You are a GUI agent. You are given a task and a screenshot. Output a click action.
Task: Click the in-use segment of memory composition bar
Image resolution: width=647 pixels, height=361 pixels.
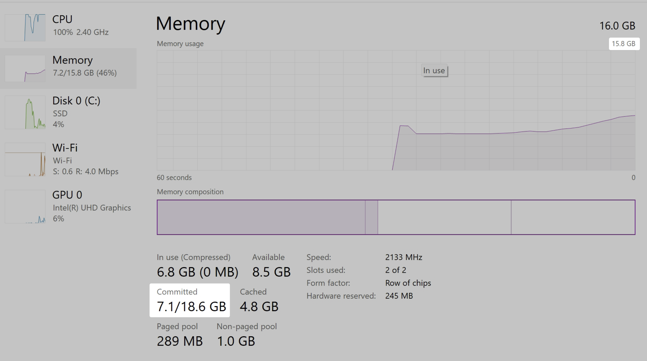(x=261, y=217)
